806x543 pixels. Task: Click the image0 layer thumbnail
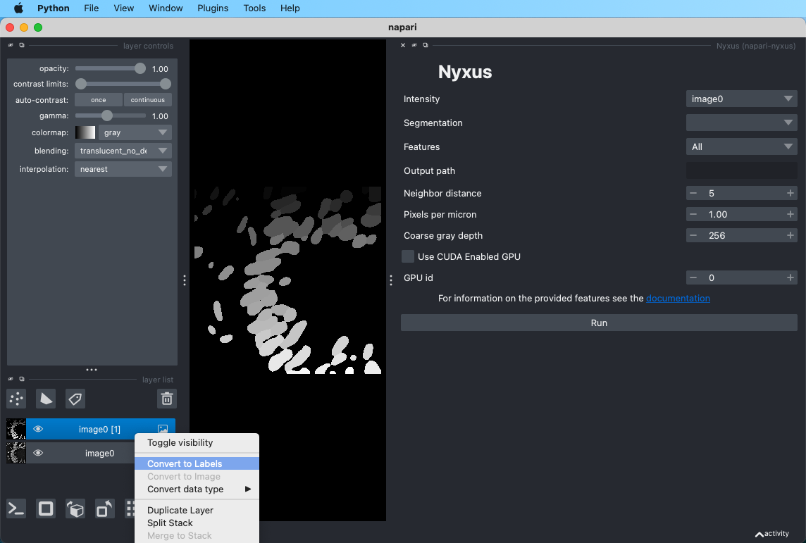tap(16, 453)
